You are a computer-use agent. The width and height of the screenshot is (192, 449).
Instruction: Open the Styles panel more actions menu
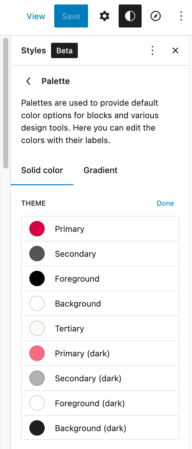pos(152,50)
